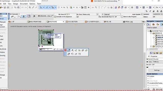The width and height of the screenshot is (163, 91).
Task: Click the Cut scissors icon
Action: coord(12,7)
